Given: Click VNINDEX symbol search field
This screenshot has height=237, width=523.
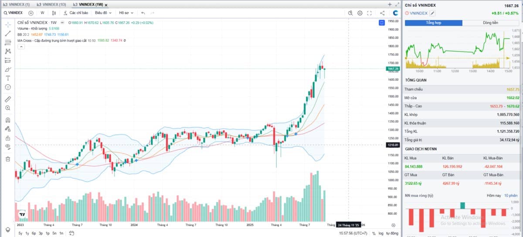Looking at the screenshot, I should click(14, 13).
